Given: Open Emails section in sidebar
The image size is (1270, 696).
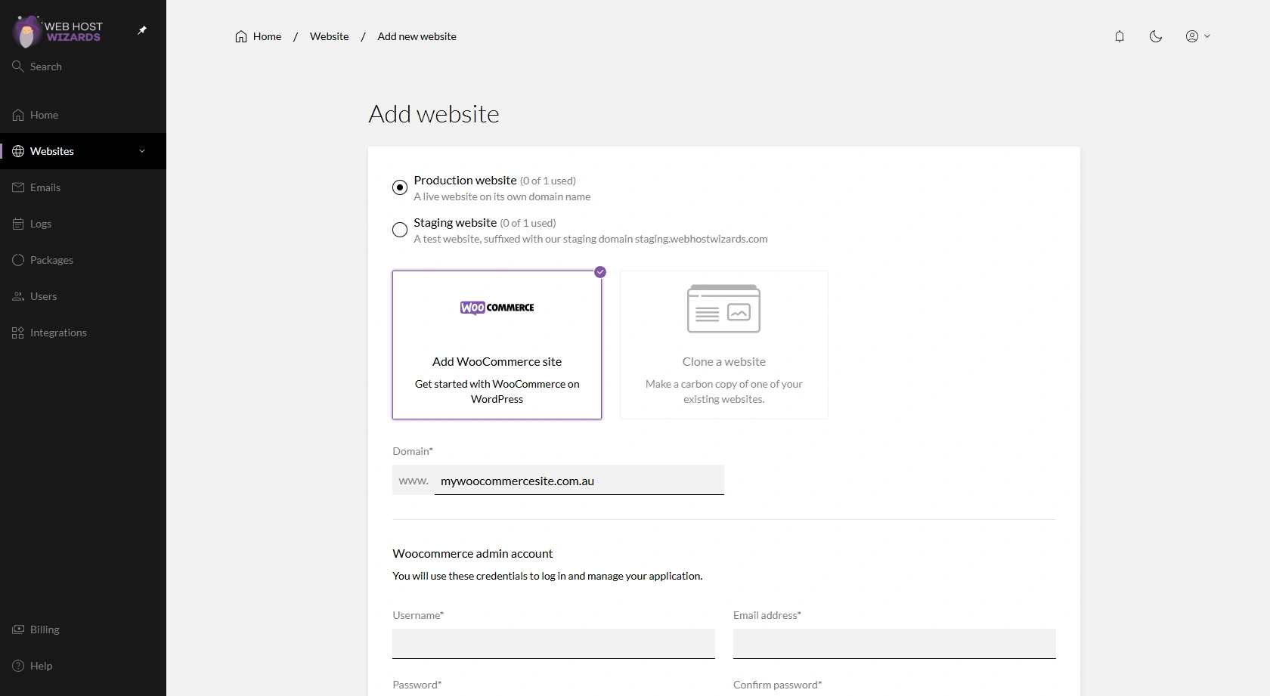Looking at the screenshot, I should (x=83, y=187).
